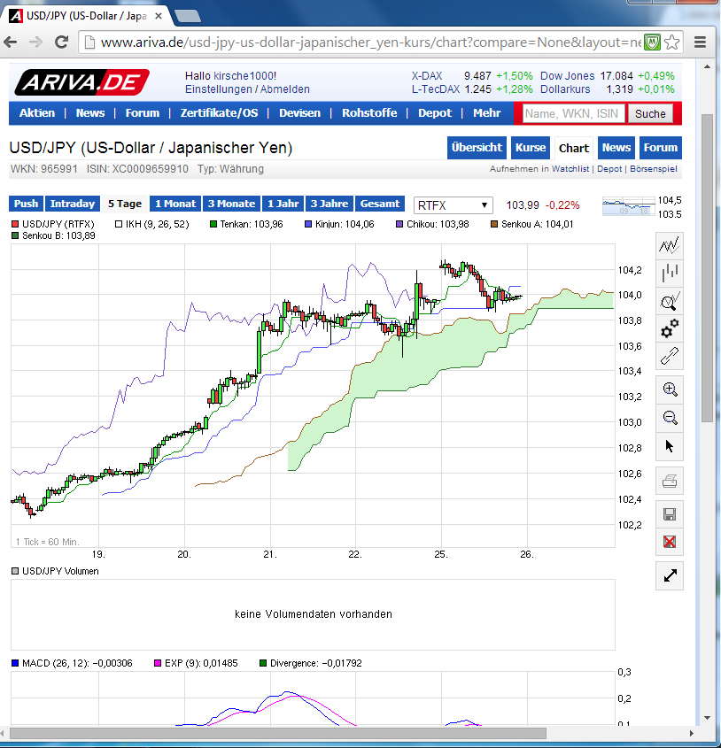Zoom out of the chart
721x748 pixels.
pyautogui.click(x=669, y=419)
